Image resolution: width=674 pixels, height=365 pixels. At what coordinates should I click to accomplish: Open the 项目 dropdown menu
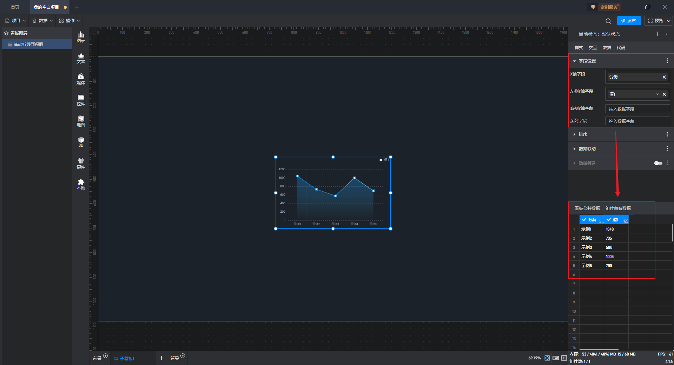pyautogui.click(x=15, y=21)
